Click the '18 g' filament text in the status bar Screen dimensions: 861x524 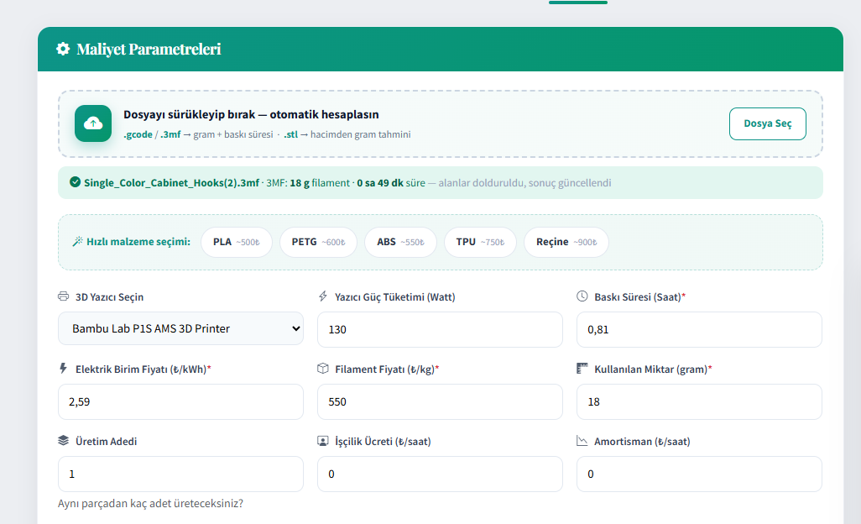click(300, 183)
